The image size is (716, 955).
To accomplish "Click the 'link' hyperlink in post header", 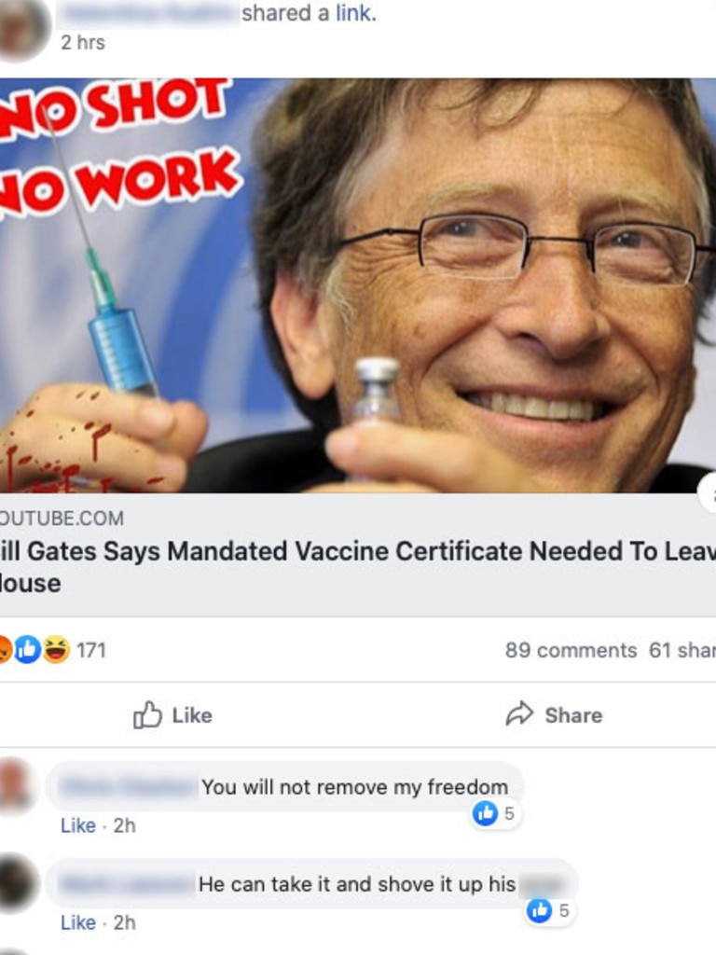I will click(355, 13).
